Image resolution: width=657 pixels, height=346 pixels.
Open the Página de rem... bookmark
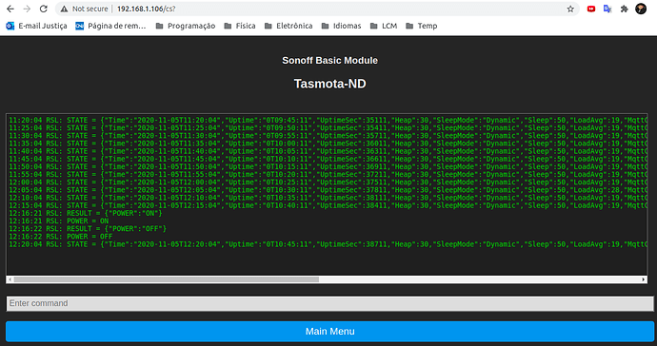coord(110,26)
